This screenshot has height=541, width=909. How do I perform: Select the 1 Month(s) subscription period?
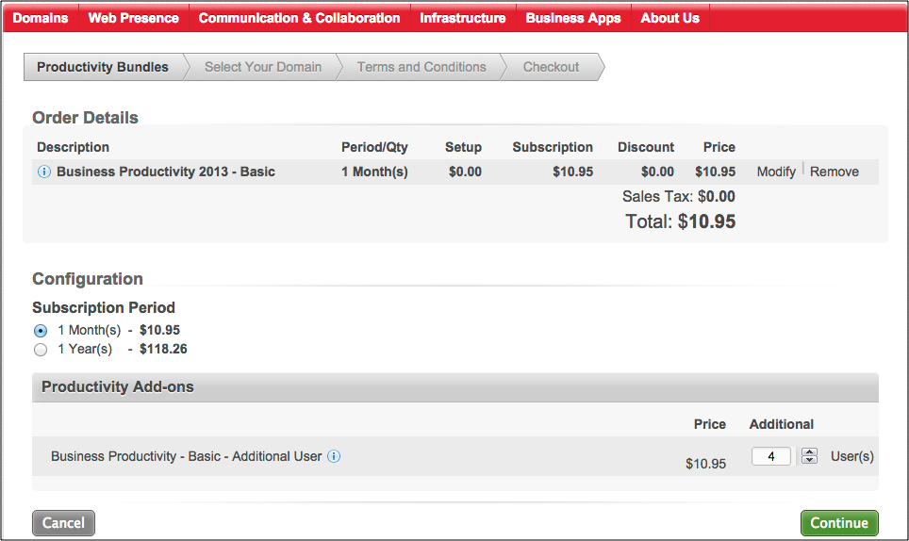coord(41,331)
